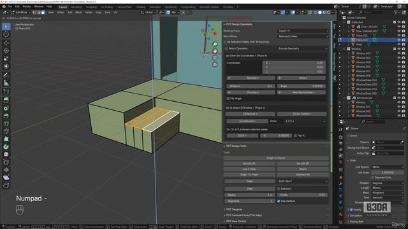Click the Fillet button
This screenshot has width=408, height=229.
(249, 189)
